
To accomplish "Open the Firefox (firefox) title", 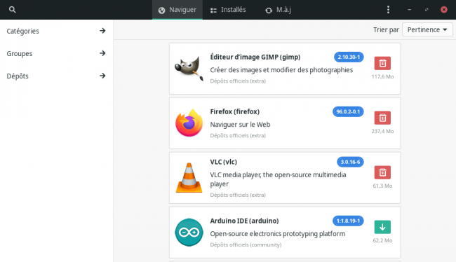I will tap(235, 111).
